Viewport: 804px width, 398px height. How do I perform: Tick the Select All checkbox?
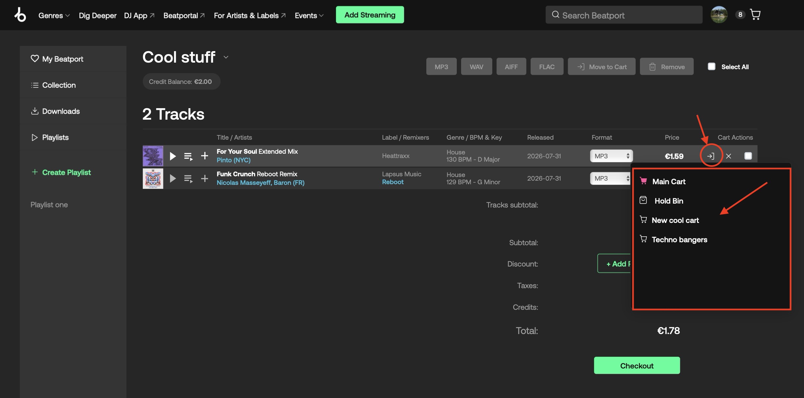[x=711, y=67]
